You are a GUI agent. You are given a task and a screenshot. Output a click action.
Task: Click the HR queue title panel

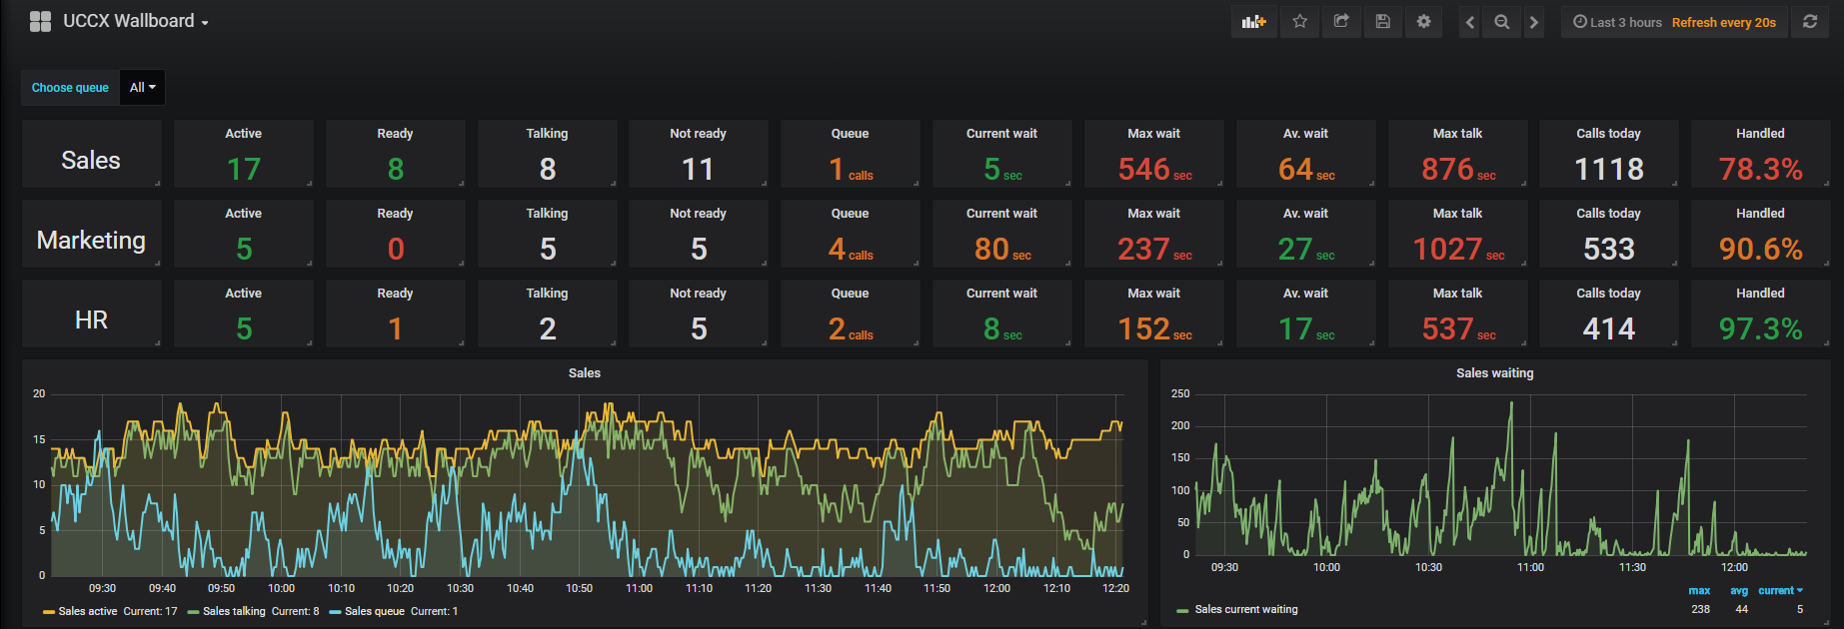tap(91, 319)
